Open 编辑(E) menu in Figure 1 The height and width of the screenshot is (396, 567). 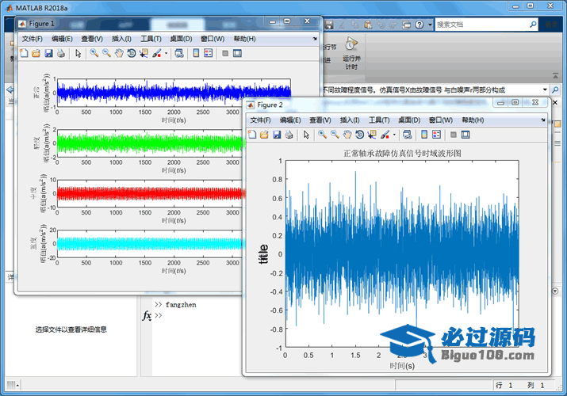point(62,39)
